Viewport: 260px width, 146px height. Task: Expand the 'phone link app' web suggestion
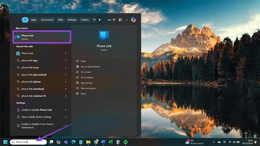click(x=66, y=60)
